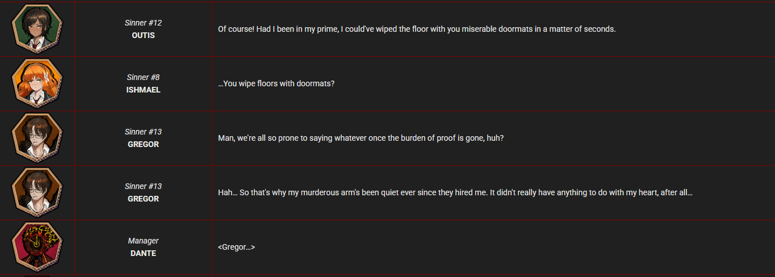
Task: Click the GREGOR name next to "burden of proof" line
Action: (x=143, y=144)
